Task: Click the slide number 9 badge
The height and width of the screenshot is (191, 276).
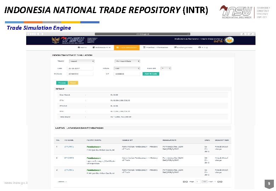Action: pos(269,184)
